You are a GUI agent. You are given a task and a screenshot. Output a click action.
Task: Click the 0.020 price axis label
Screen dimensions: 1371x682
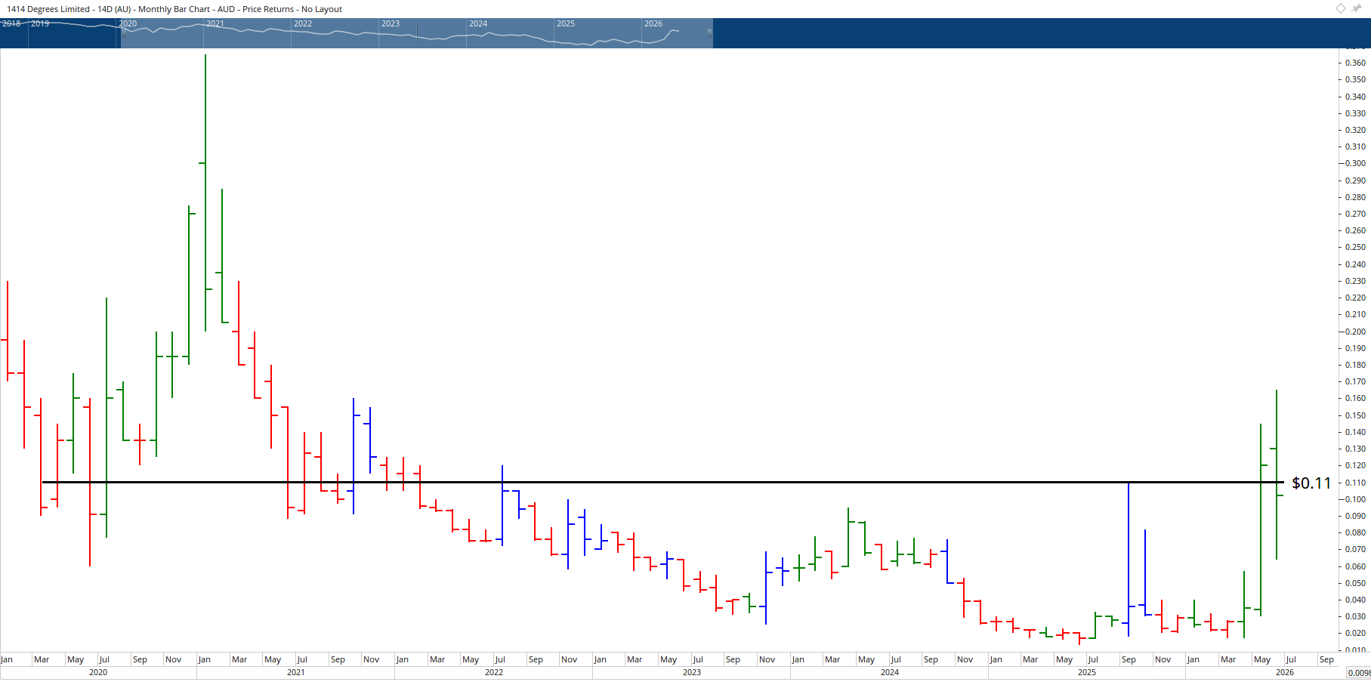click(1355, 633)
